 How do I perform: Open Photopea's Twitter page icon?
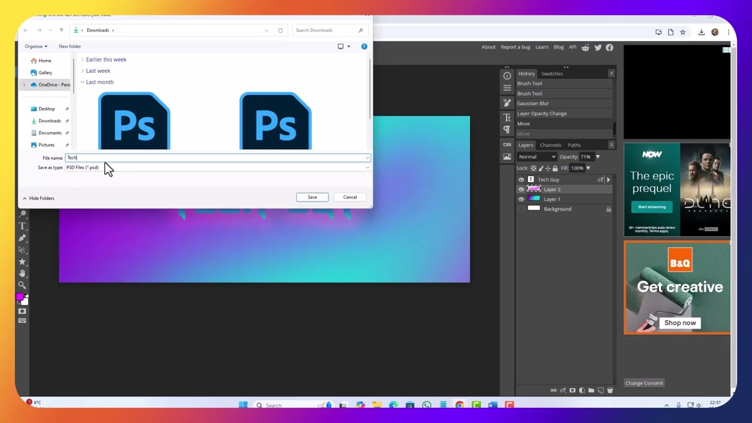[x=597, y=48]
